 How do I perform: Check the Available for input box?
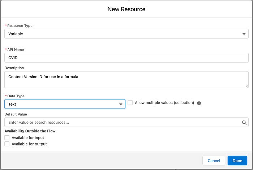(x=7, y=138)
